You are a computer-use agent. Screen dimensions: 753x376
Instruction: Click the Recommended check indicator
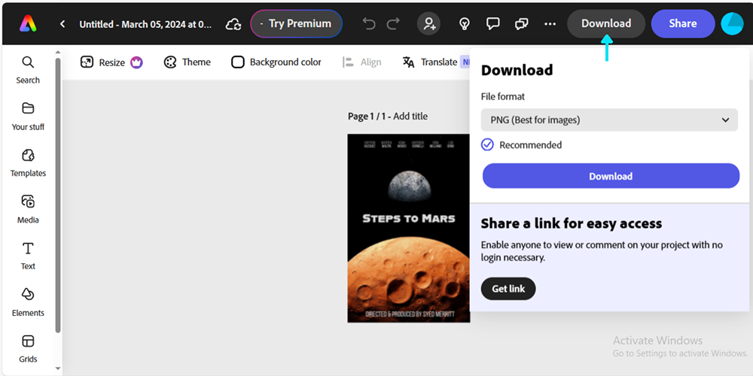[487, 145]
